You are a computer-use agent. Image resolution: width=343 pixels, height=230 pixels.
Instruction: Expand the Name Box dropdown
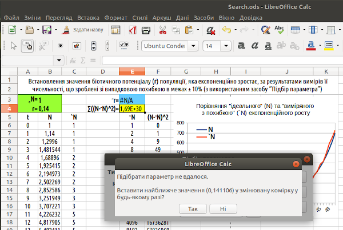(x=59, y=60)
